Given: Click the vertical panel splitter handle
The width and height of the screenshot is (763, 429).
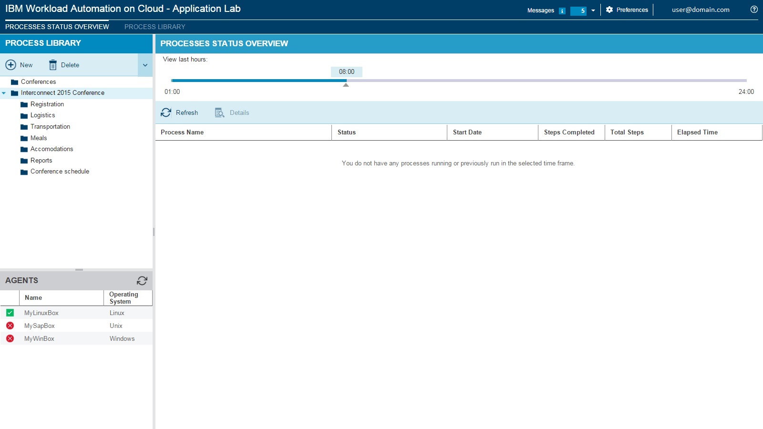Looking at the screenshot, I should pos(154,232).
